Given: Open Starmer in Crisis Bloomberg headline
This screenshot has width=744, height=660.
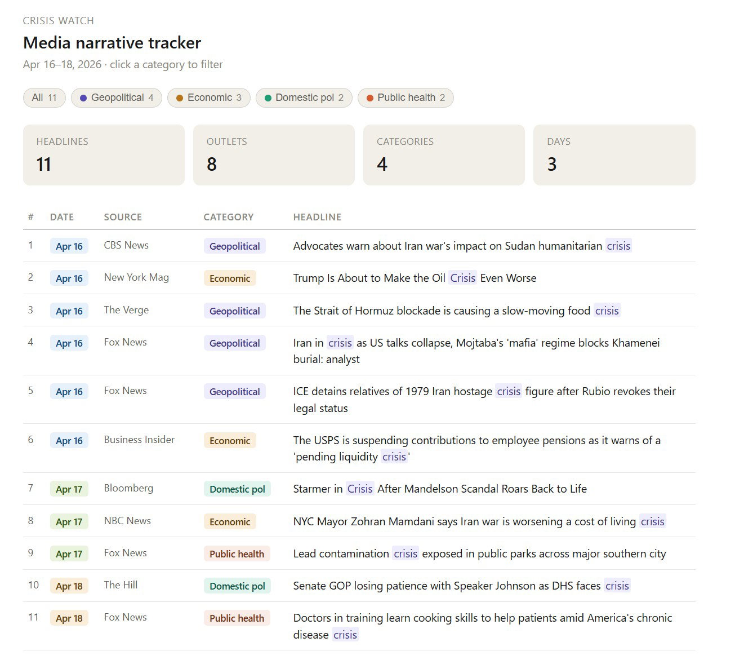Looking at the screenshot, I should coord(439,489).
